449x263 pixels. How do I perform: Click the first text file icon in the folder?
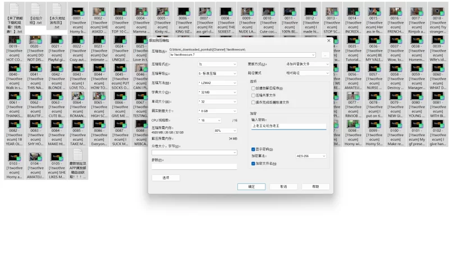(x=13, y=10)
